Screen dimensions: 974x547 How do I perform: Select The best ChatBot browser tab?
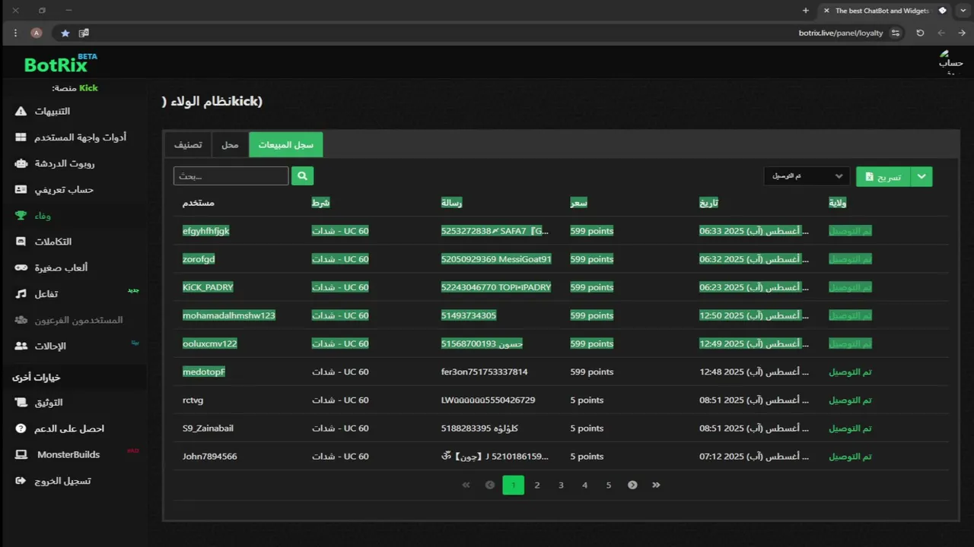pos(883,11)
